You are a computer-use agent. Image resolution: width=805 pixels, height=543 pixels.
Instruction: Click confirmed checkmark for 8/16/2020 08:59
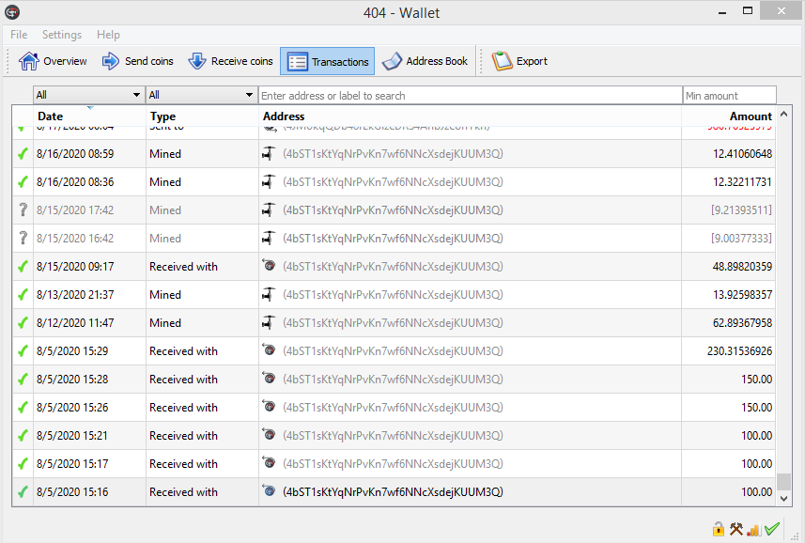click(x=23, y=153)
